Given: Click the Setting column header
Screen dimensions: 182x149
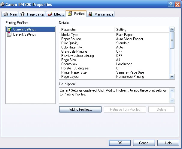Looking at the screenshot, I should pyautogui.click(x=142, y=30).
